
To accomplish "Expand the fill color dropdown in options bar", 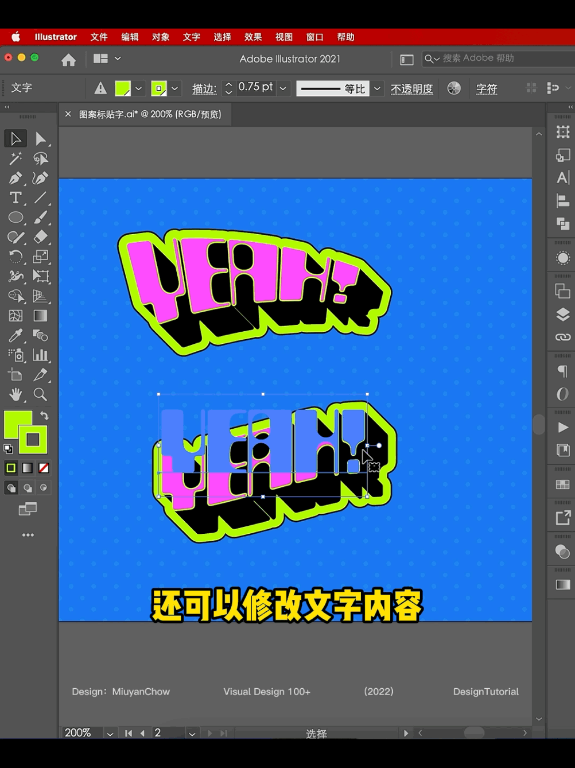I will [x=138, y=88].
